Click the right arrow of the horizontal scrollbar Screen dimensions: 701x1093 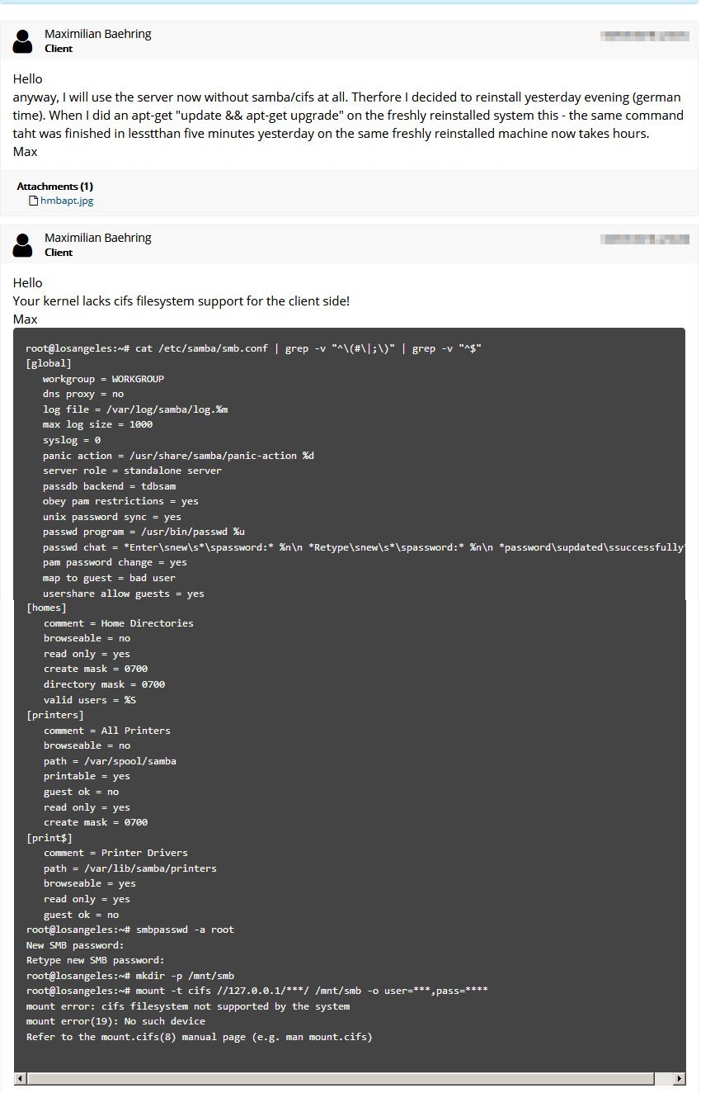pyautogui.click(x=680, y=1078)
